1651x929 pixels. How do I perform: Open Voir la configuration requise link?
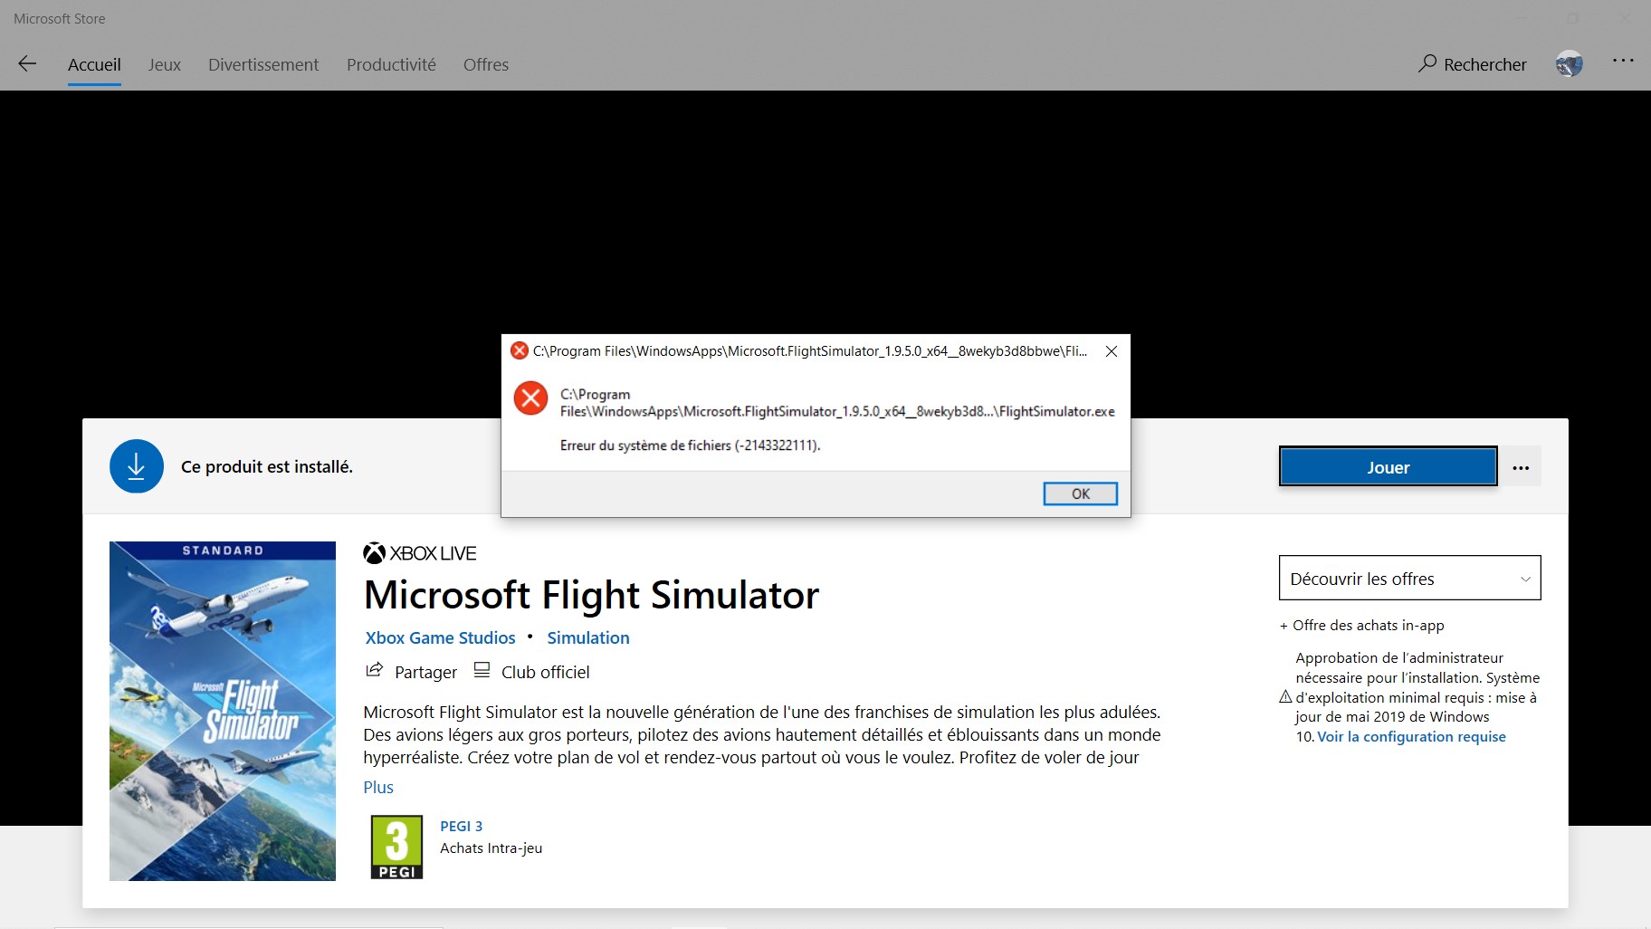point(1411,736)
